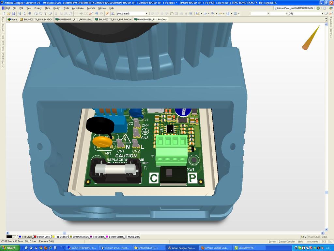Viewport: 334px width, 251px height.
Task: Select the Bottom Layer tab
Action: coord(42,237)
